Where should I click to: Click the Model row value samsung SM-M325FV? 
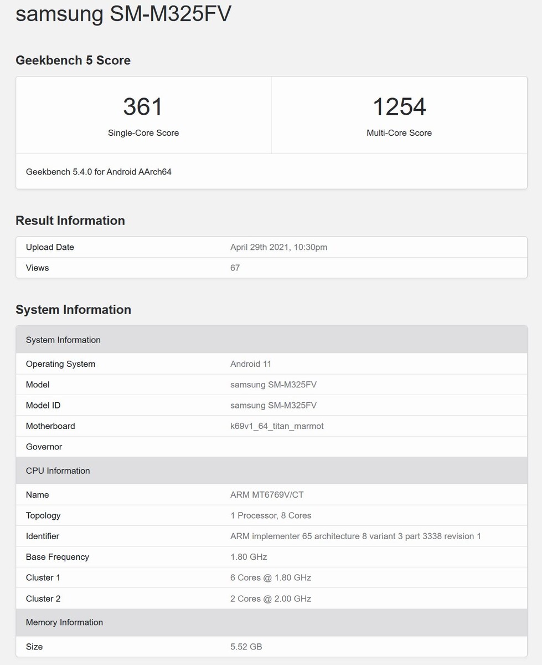[x=273, y=385]
